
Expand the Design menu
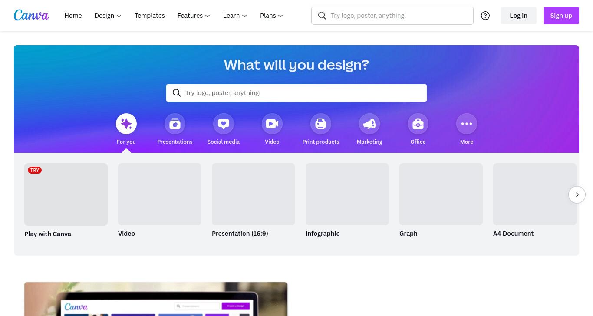108,16
